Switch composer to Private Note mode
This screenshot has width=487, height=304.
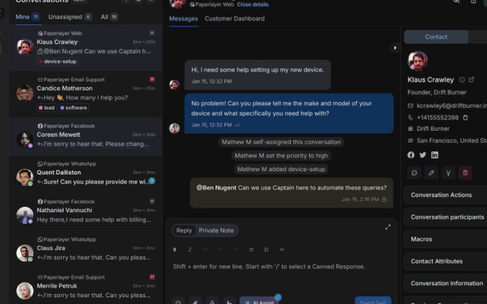216,230
